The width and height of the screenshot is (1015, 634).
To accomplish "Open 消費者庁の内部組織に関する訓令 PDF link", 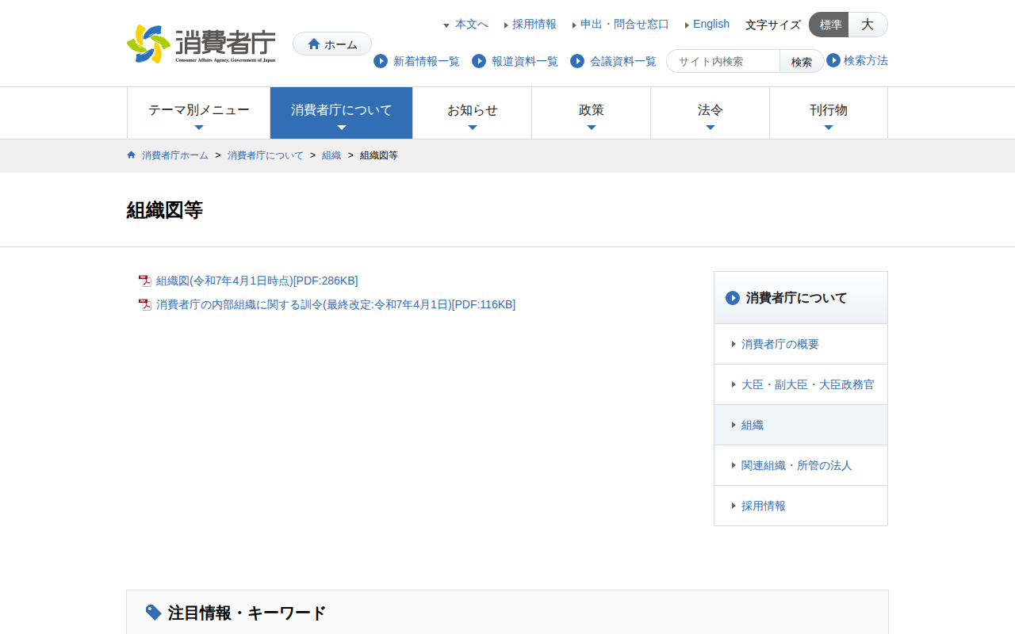I will click(335, 304).
